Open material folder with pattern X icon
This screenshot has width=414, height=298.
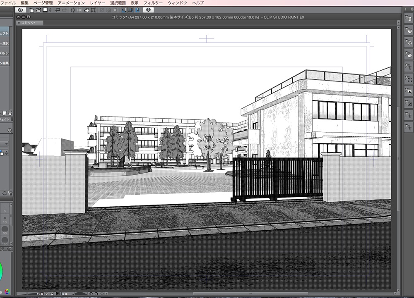coord(409,42)
